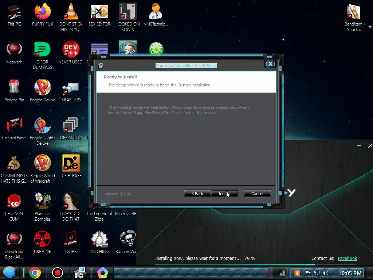This screenshot has width=373, height=280.
Task: Close the VirtualBox Setup dialog
Action: pos(270,64)
